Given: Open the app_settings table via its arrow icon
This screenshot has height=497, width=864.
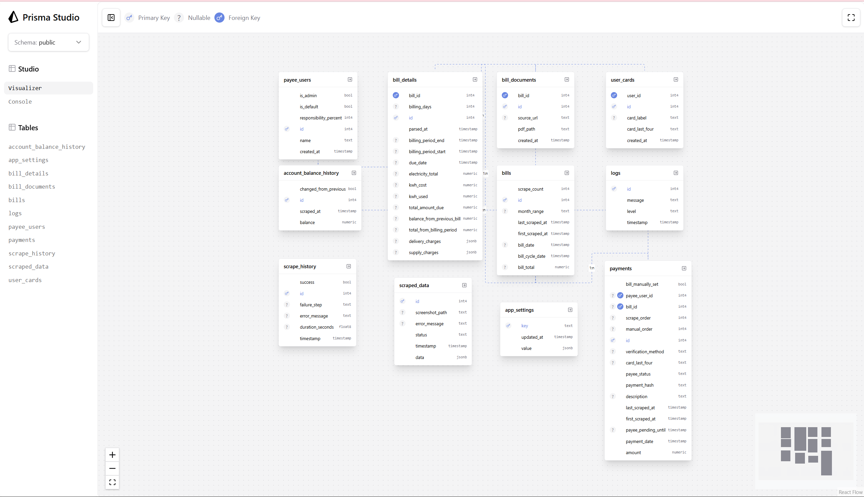Looking at the screenshot, I should tap(570, 310).
